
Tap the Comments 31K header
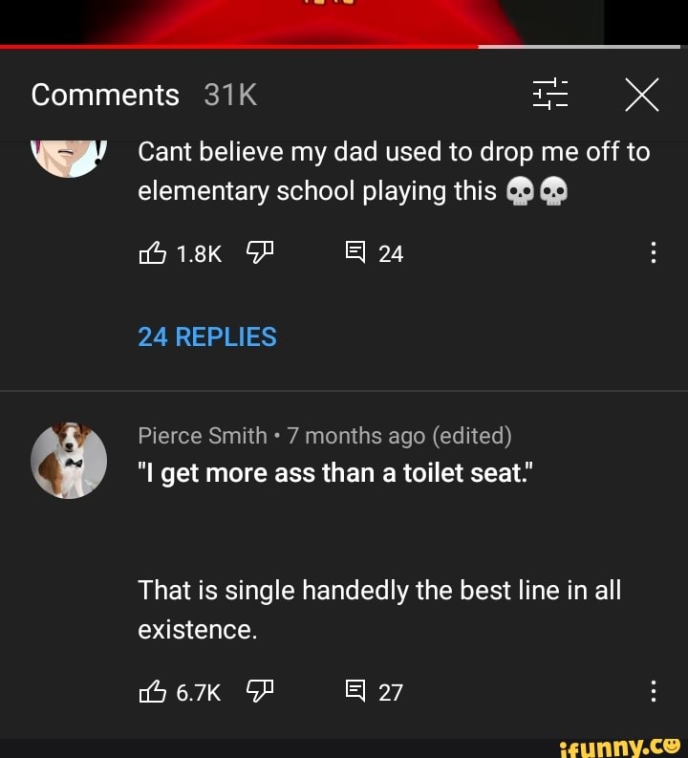click(143, 95)
